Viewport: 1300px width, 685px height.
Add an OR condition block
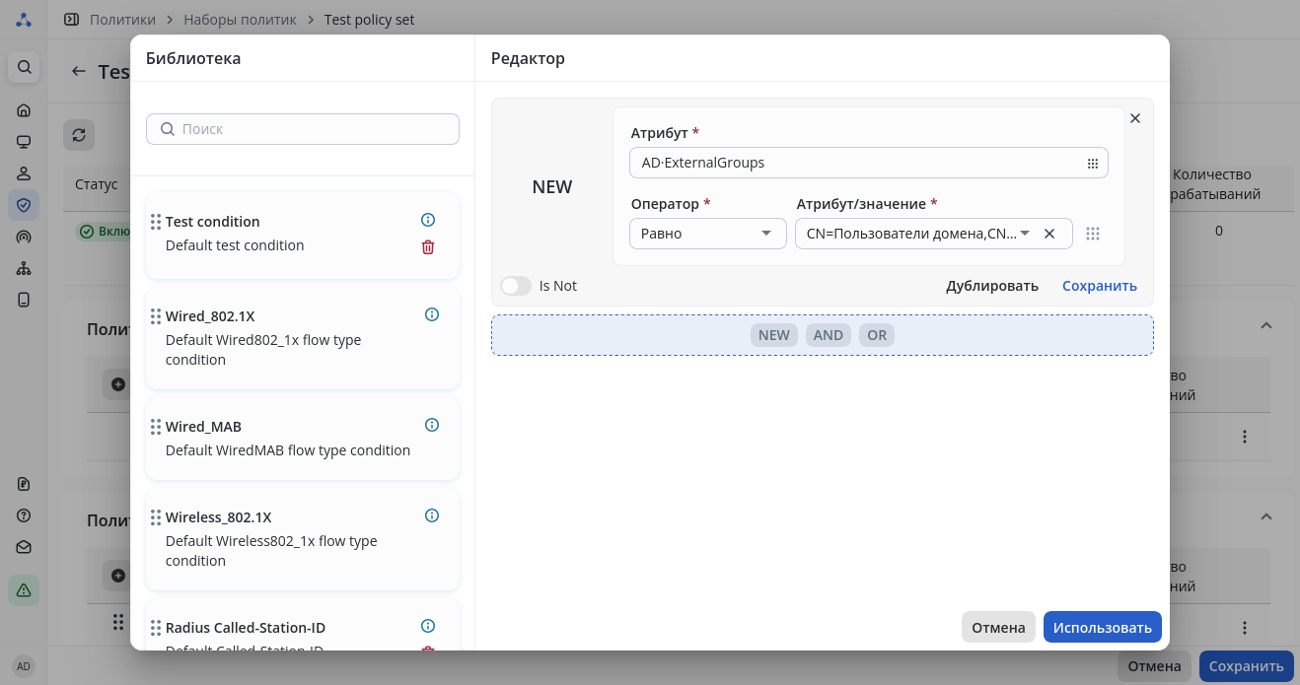[877, 335]
